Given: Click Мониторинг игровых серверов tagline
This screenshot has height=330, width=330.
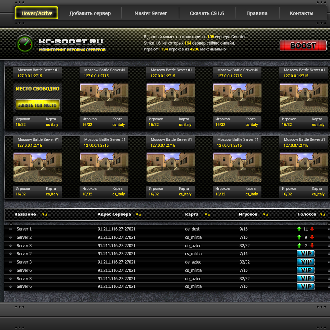Looking at the screenshot, I should point(72,50).
